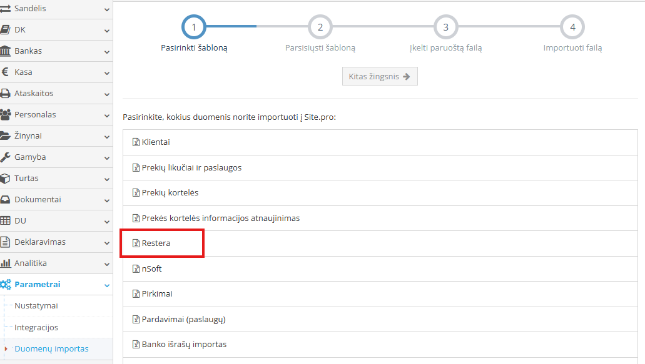Click the Excel file icon next to Klientai
Viewport: 645px width, 364px height.
136,142
